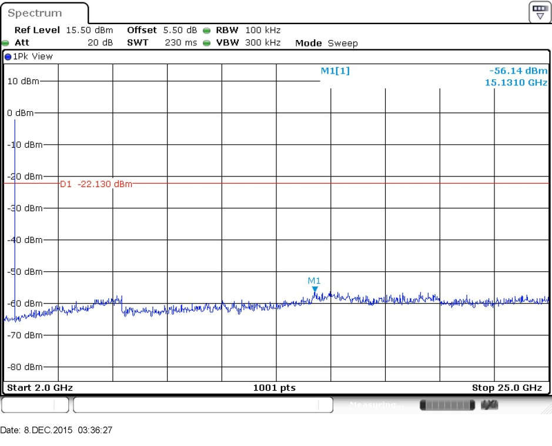Click the D1 -22.130 dBm display line label
The width and height of the screenshot is (552, 446).
pos(96,184)
